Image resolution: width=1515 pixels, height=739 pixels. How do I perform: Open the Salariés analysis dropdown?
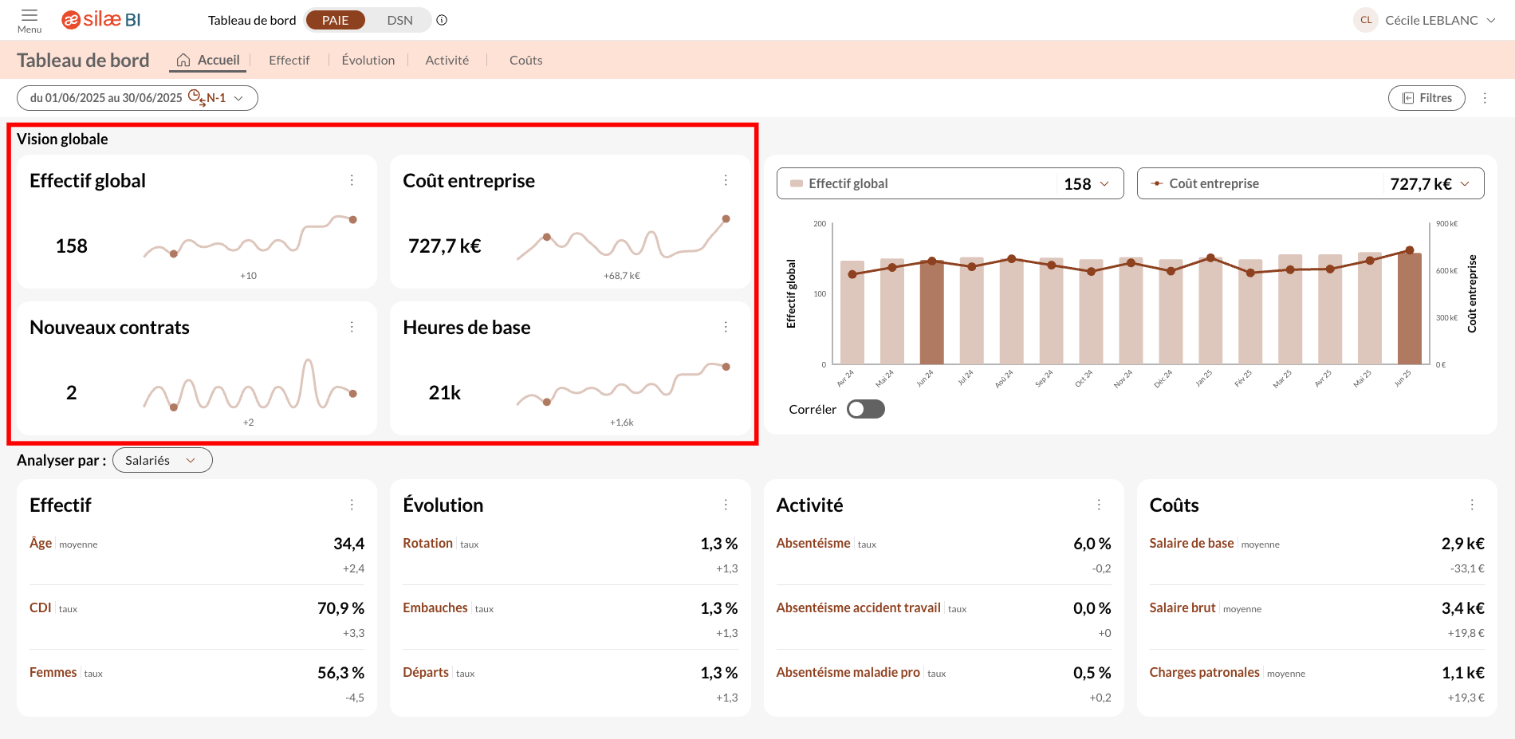pos(162,460)
